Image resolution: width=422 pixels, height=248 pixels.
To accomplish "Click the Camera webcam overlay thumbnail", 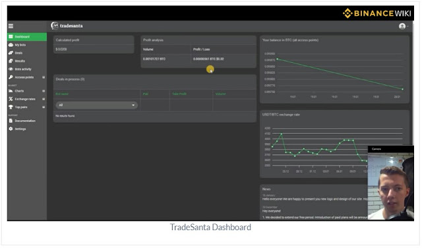I will point(390,183).
